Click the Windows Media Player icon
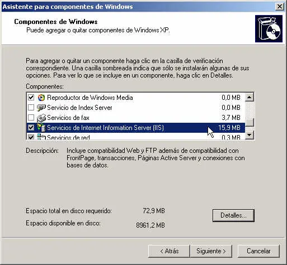Image resolution: width=287 pixels, height=265 pixels. coord(41,98)
